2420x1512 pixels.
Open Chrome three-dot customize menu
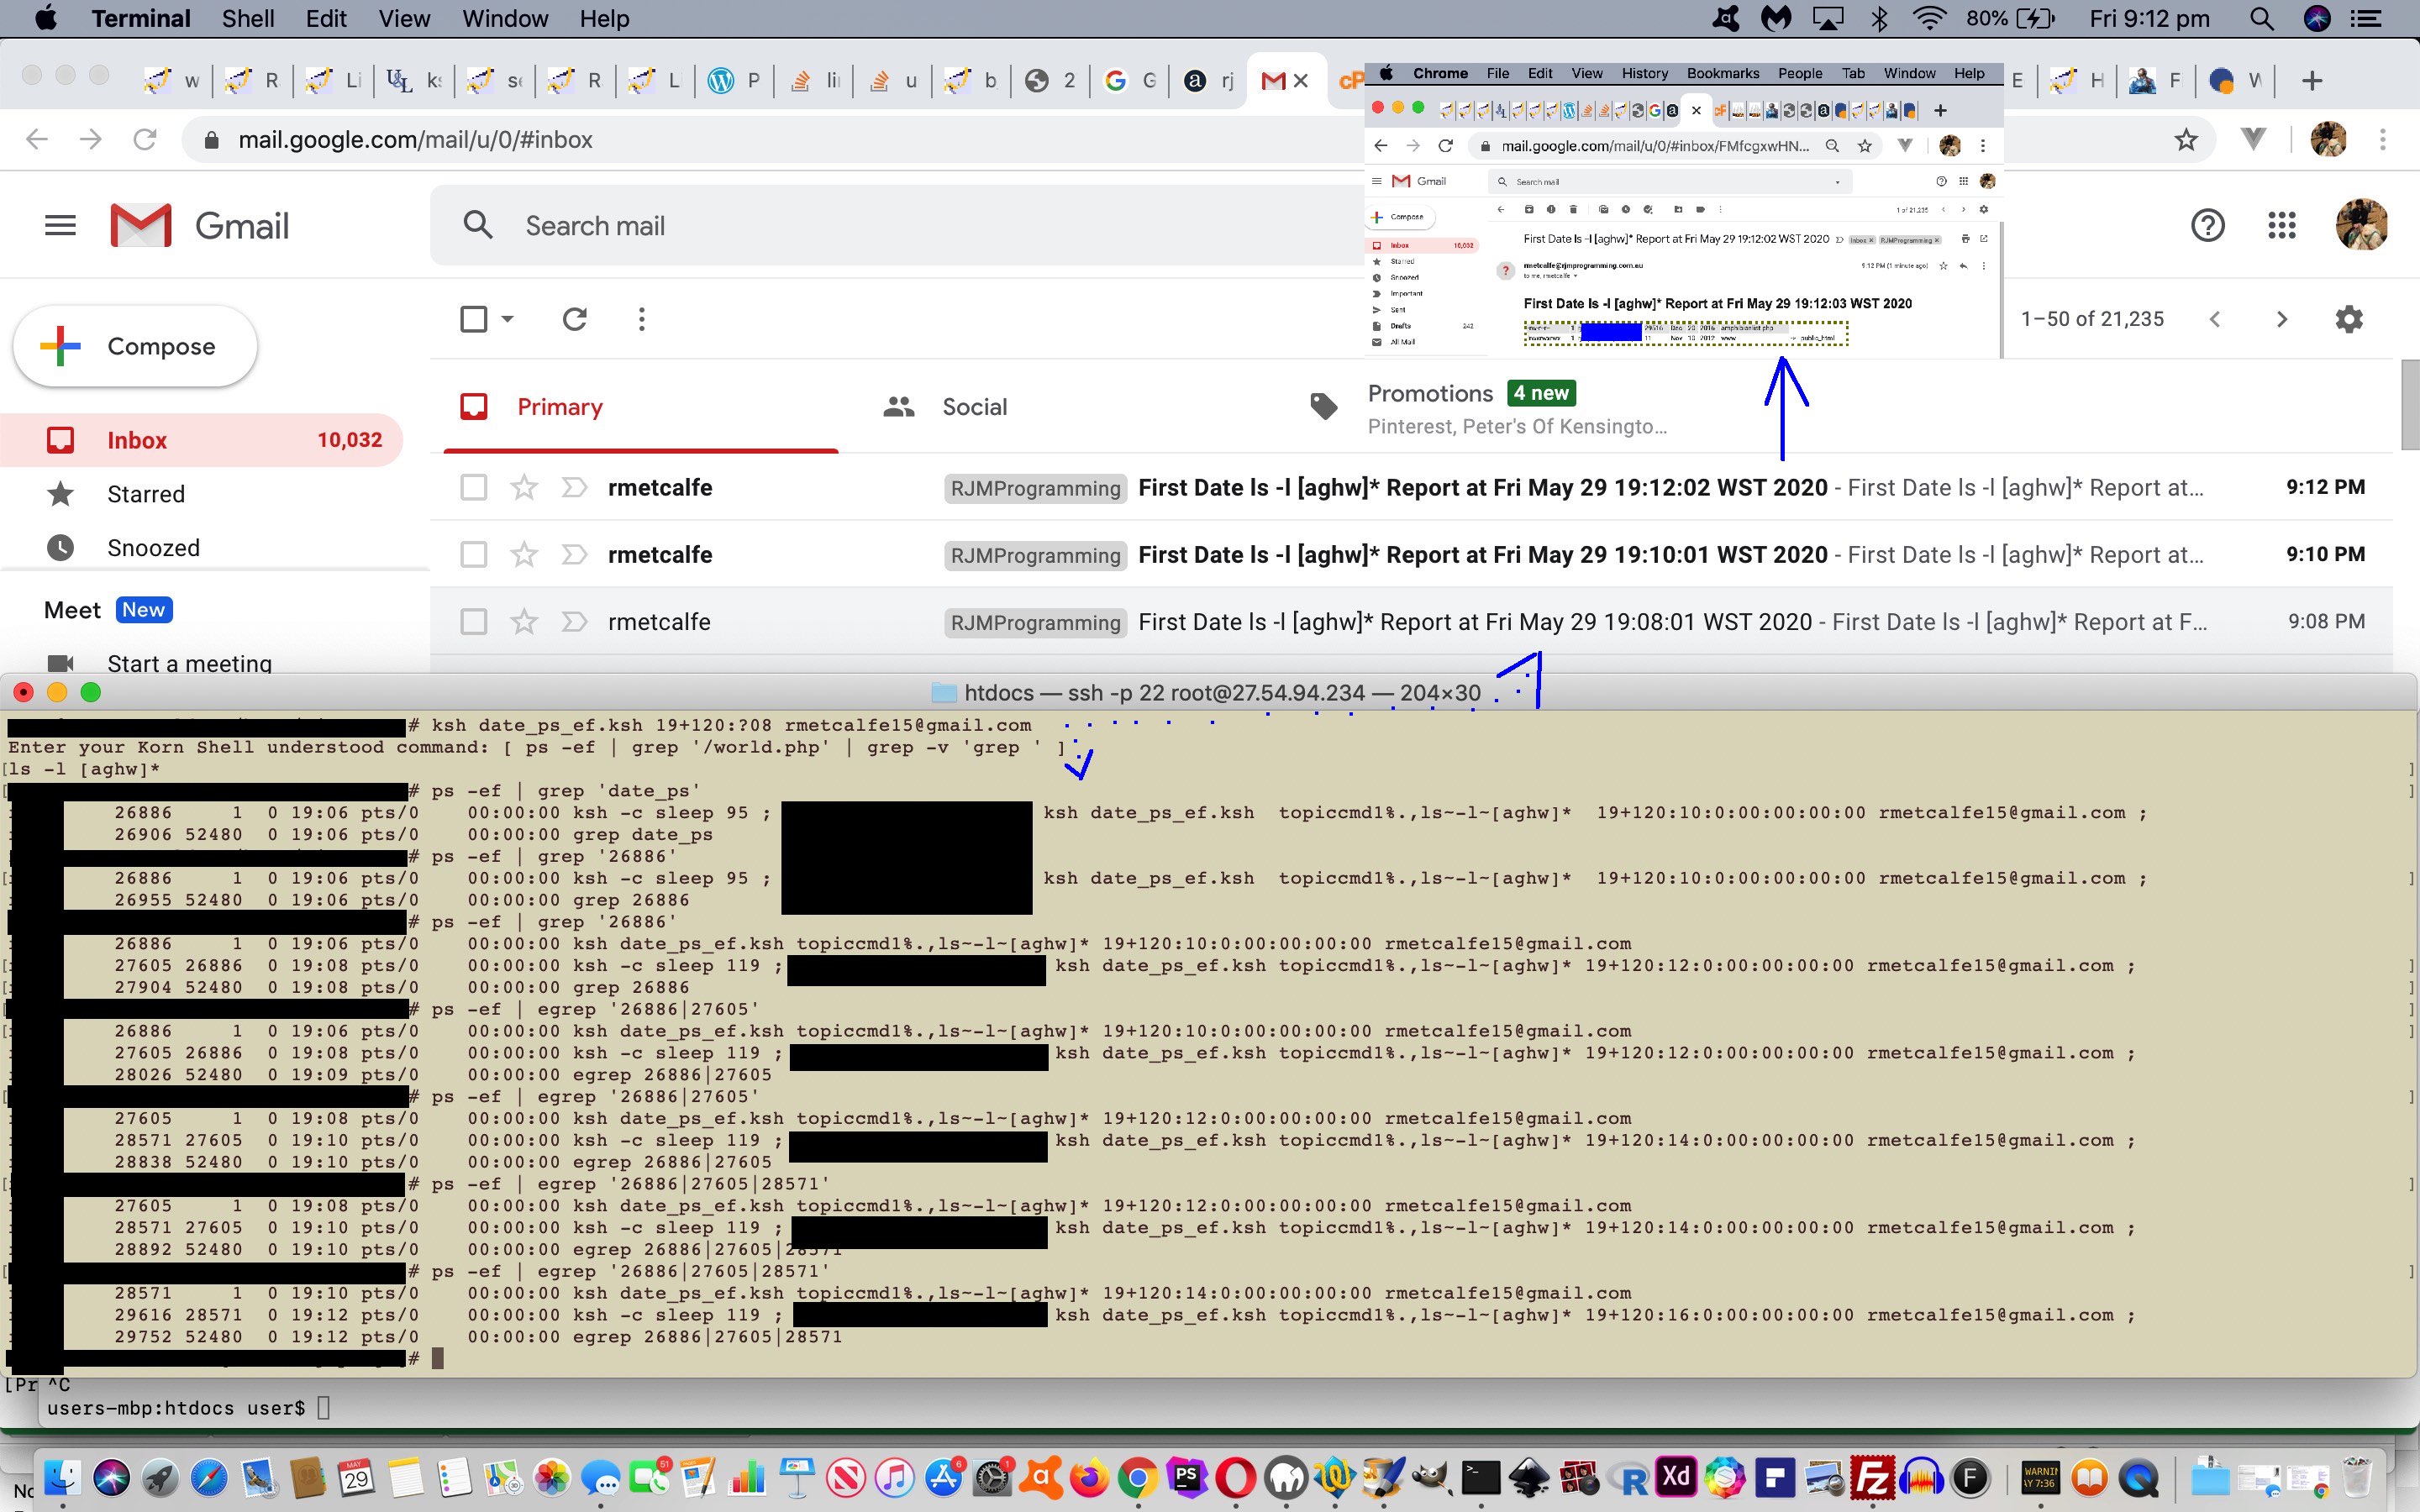click(x=2383, y=140)
